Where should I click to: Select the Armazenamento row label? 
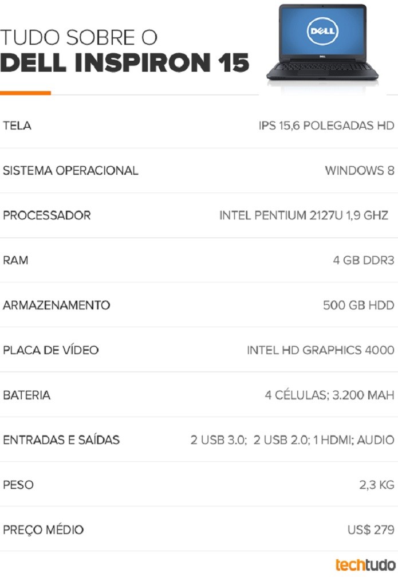tap(56, 305)
